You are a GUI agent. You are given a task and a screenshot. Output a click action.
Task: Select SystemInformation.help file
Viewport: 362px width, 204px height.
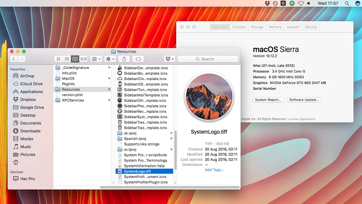[x=145, y=166]
